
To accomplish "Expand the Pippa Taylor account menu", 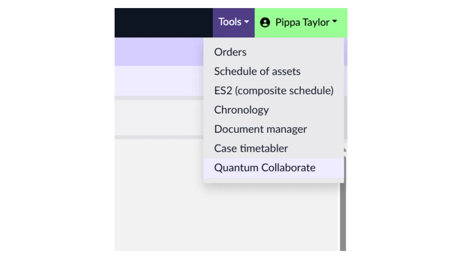I will point(301,22).
